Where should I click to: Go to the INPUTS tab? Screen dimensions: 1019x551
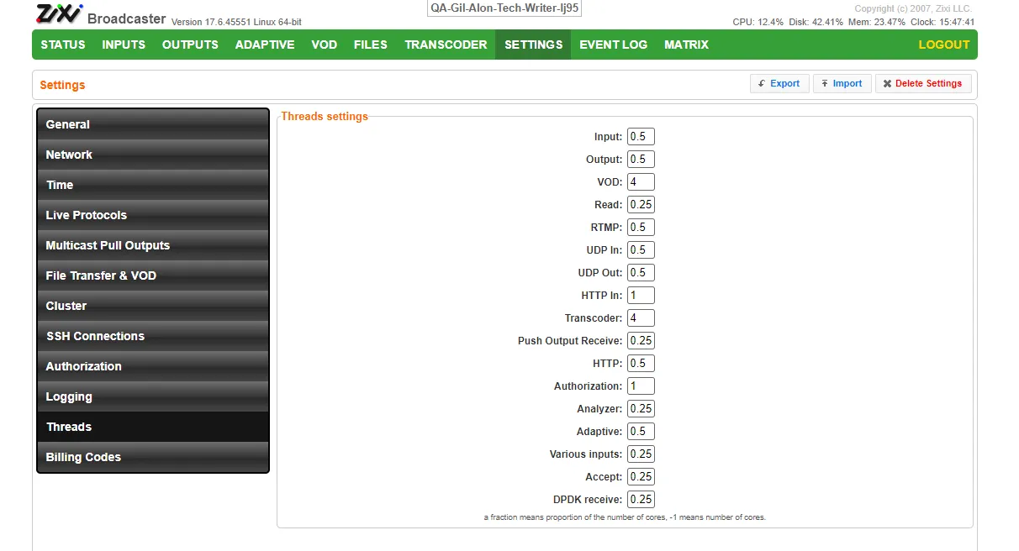(124, 45)
